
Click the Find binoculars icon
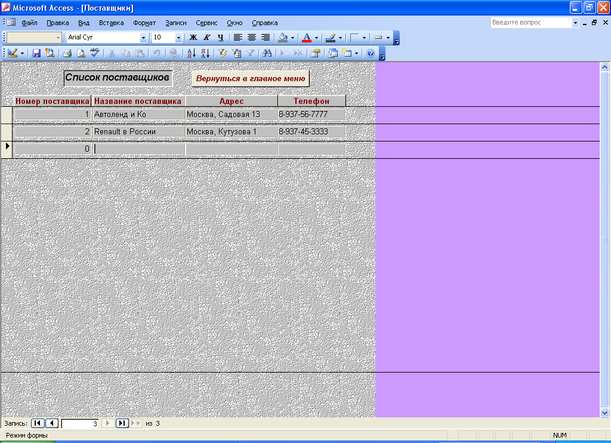pyautogui.click(x=267, y=53)
